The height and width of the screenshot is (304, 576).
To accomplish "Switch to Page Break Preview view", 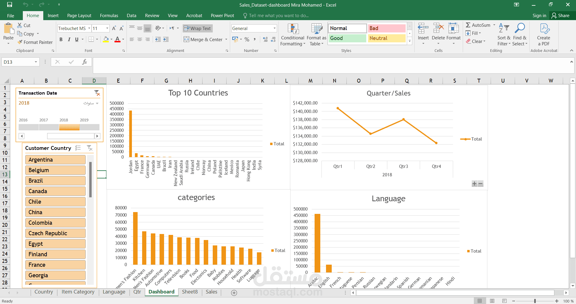I will click(x=504, y=301).
